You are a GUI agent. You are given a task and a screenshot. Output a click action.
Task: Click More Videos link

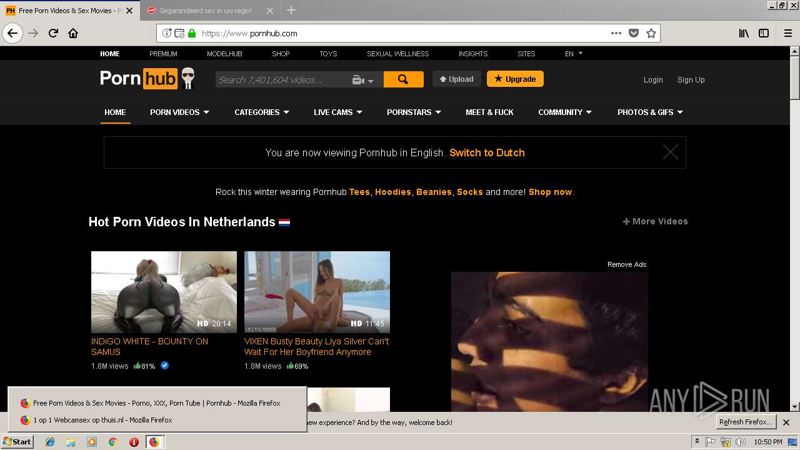pyautogui.click(x=655, y=221)
